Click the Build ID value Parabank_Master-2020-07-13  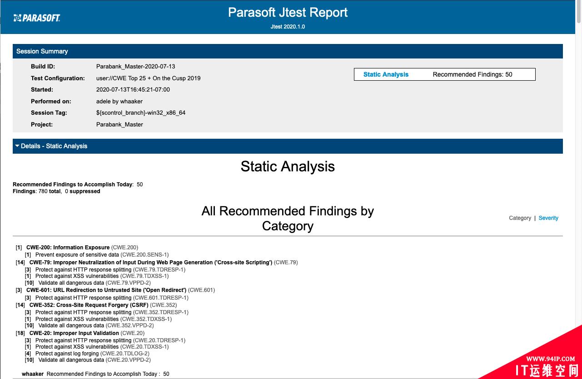(135, 66)
